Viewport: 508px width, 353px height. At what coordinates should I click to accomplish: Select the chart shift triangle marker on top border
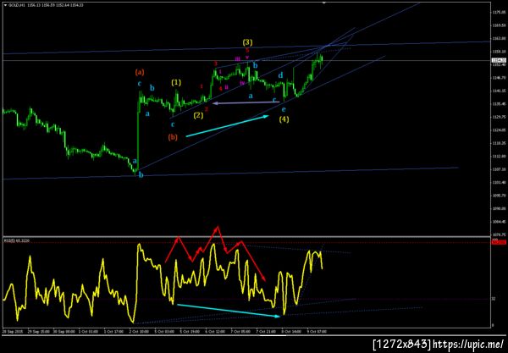point(323,3)
